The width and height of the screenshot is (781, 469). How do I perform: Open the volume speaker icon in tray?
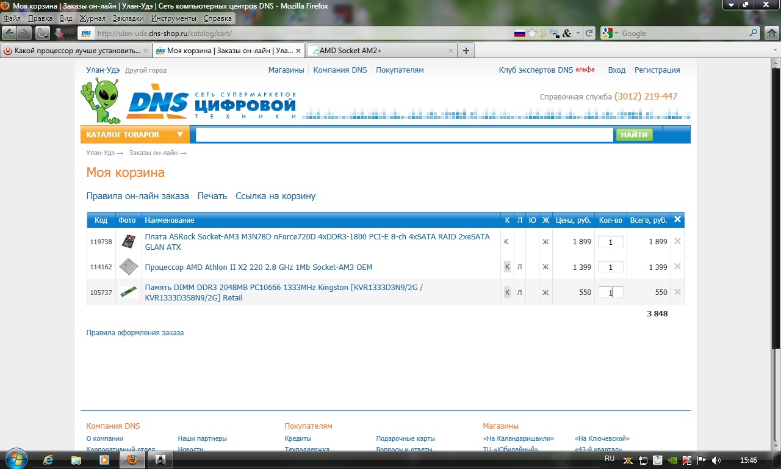[x=716, y=460]
